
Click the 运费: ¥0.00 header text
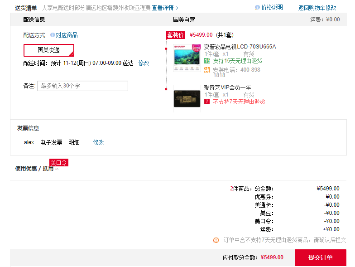tap(325, 19)
